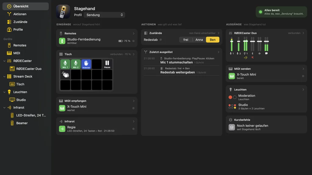
Task: Collapse the Stream Deck tree group
Action: point(4,76)
